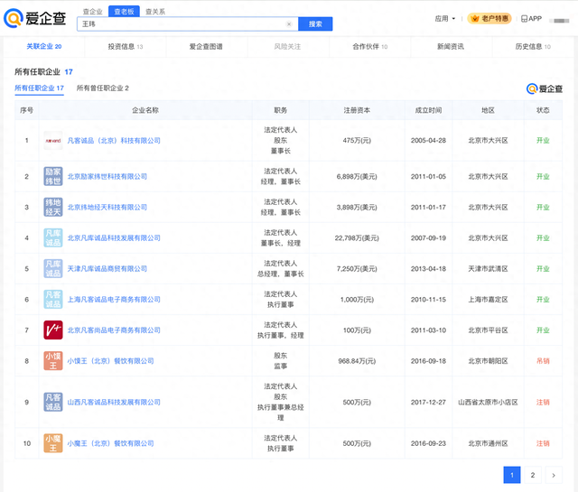
Task: Open link 小馍王（北京）餐饮有限公司
Action: click(110, 361)
